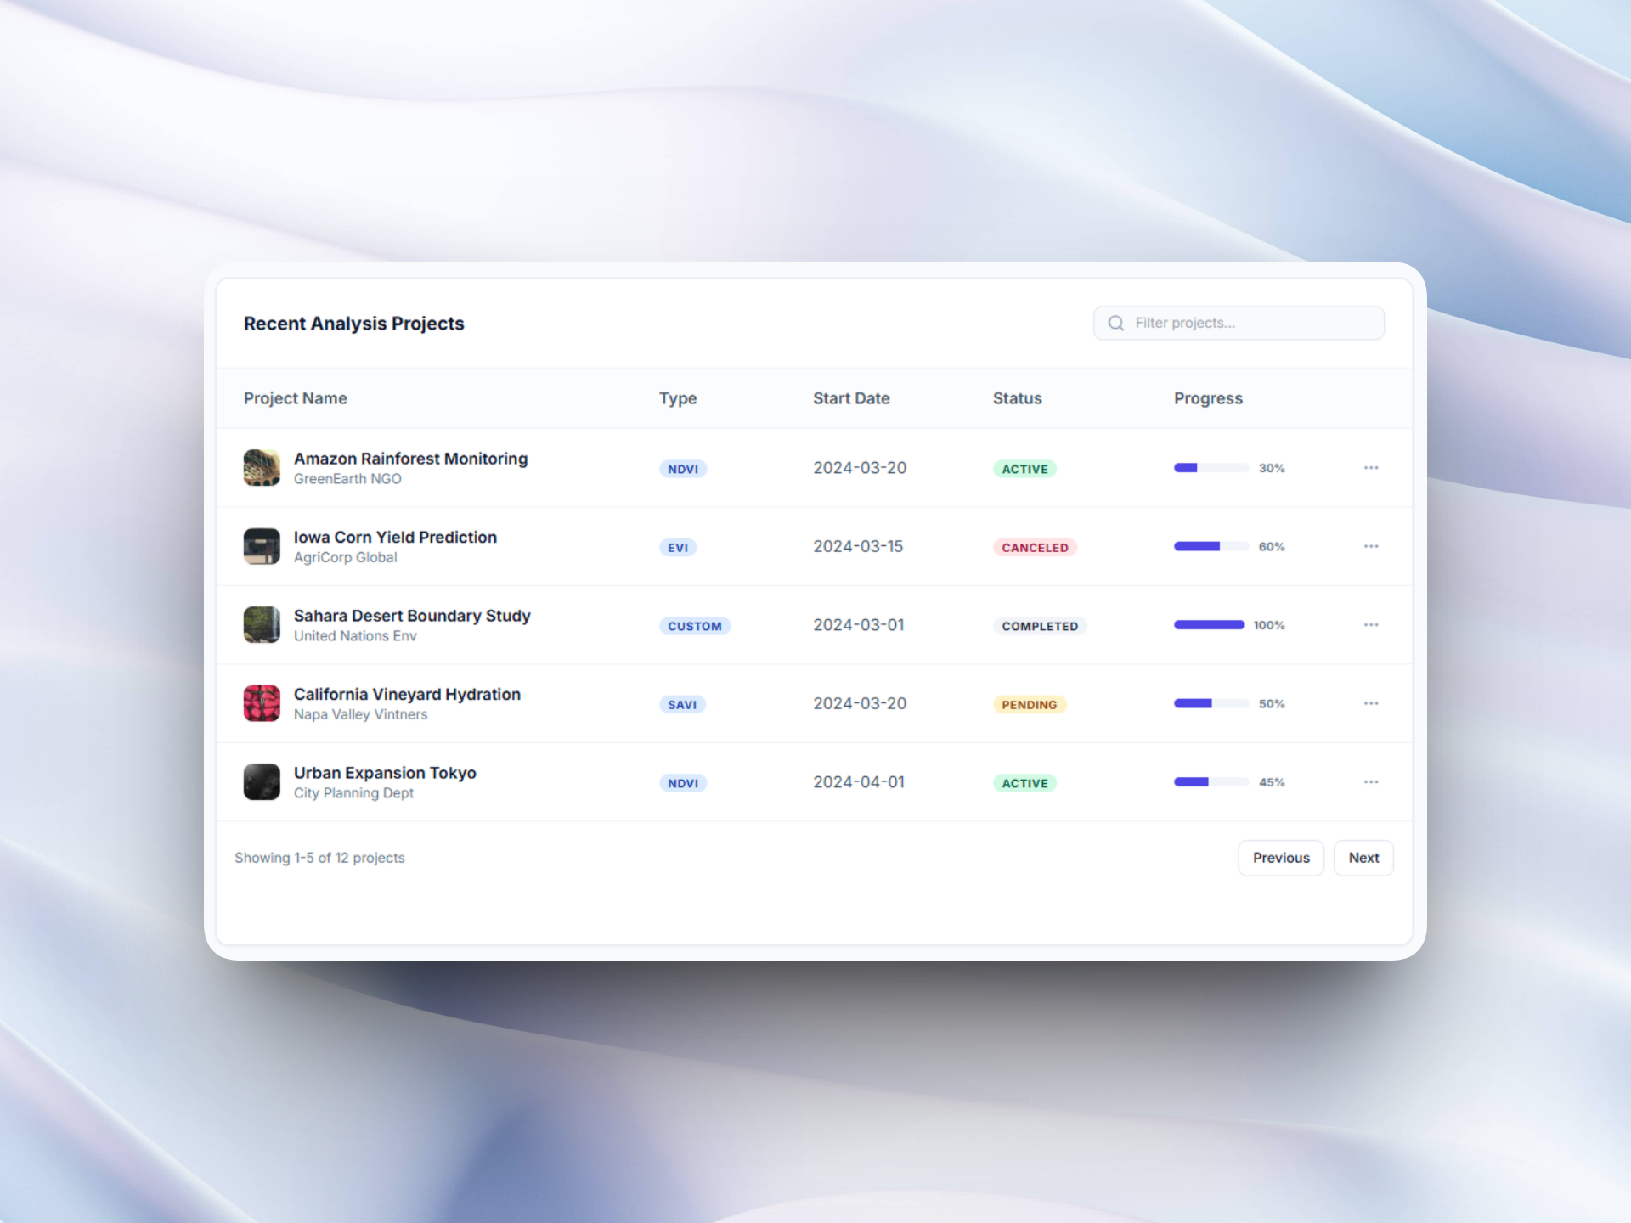Focus the Filter projects search field
1631x1223 pixels.
coord(1239,323)
